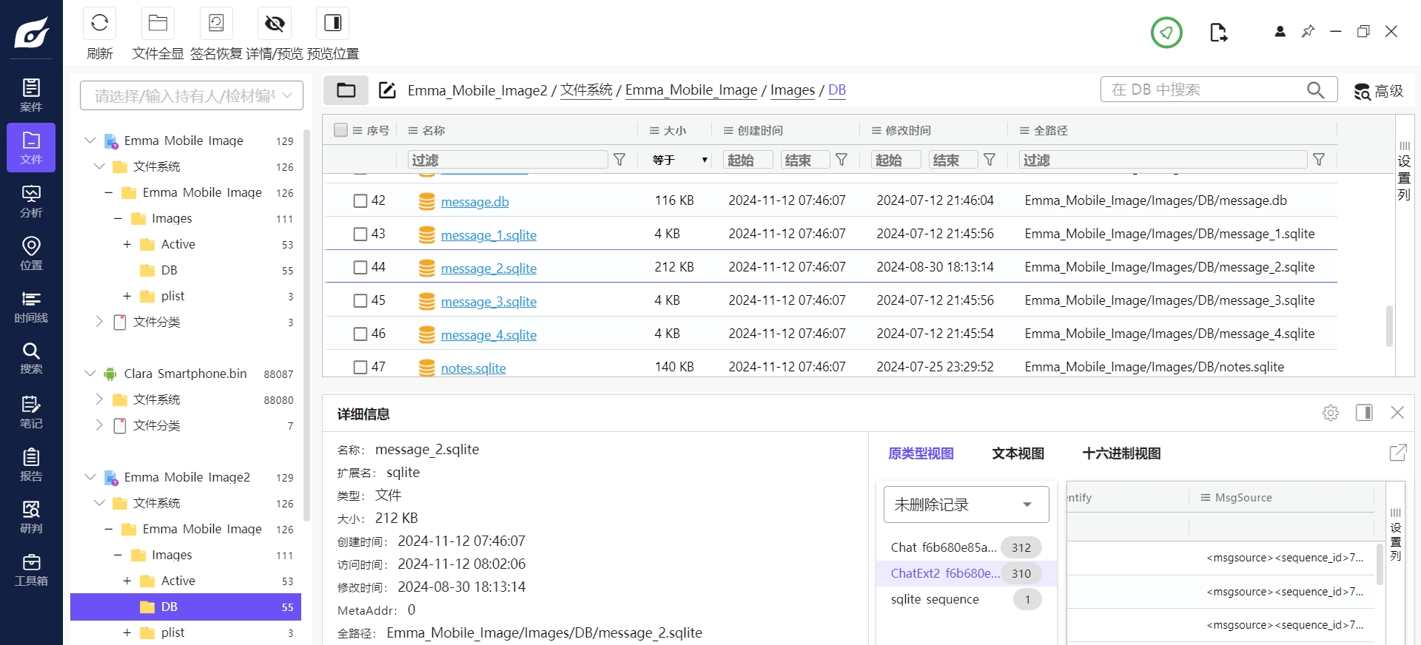
Task: Click the Advanced (高级) search button
Action: click(1378, 91)
